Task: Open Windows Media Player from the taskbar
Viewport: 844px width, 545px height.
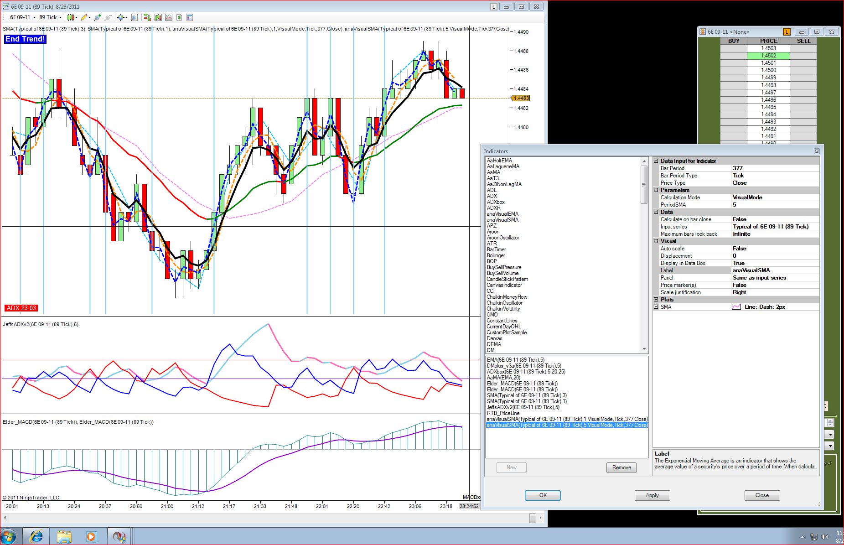Action: (x=91, y=536)
